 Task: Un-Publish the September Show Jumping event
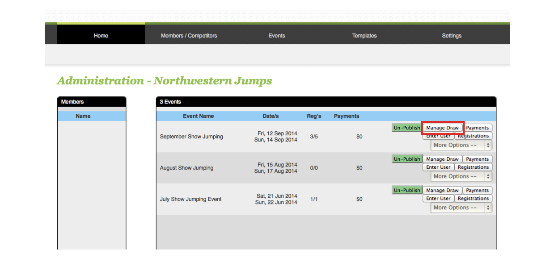point(406,128)
